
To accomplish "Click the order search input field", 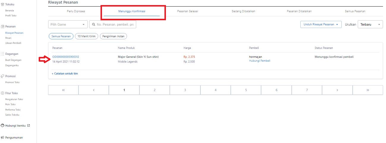I will tap(116, 24).
